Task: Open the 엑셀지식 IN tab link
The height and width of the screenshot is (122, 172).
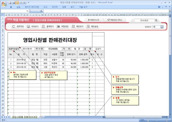Action: pos(94,20)
